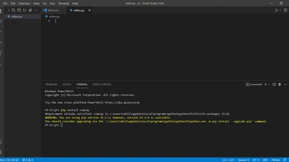Switch to the Welcome tab
The height and width of the screenshot is (162, 289).
[x=53, y=10]
